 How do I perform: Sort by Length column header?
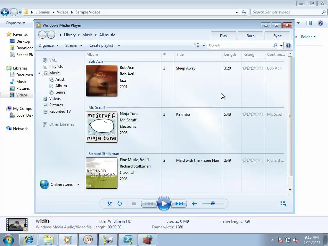click(232, 54)
